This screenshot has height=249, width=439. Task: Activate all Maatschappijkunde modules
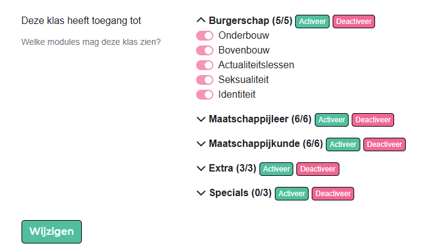click(x=343, y=144)
